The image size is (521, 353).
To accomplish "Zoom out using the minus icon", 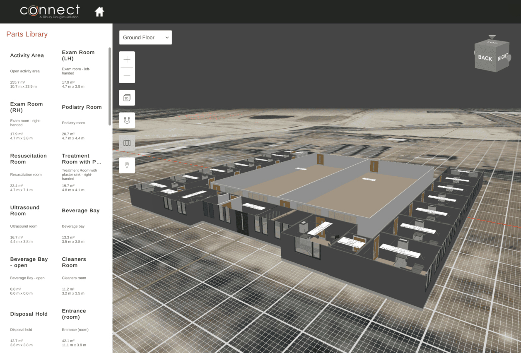I will click(x=127, y=75).
